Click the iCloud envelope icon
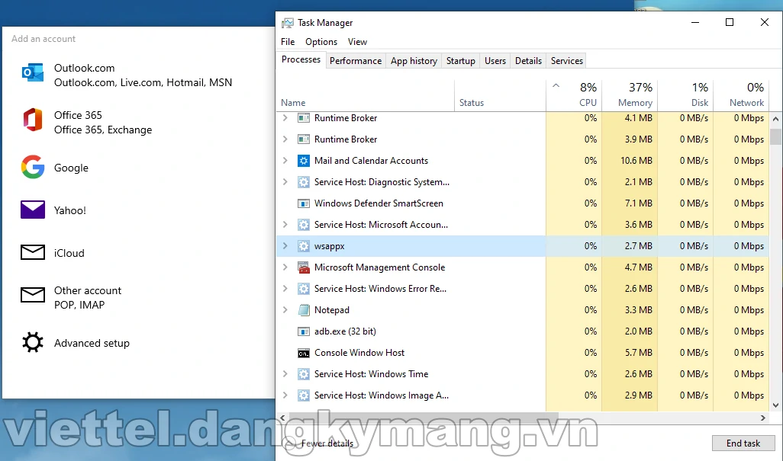Viewport: 783px width, 461px height. [33, 252]
